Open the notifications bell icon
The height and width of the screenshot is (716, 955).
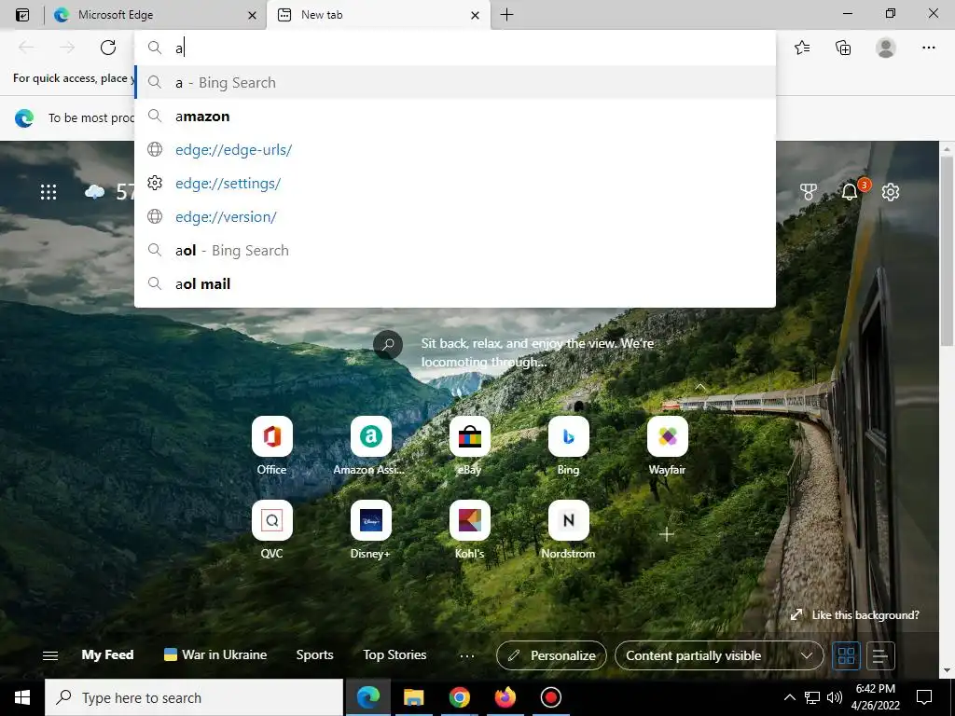point(850,192)
